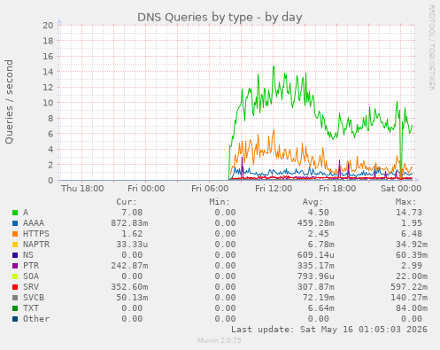Viewport: 440px width, 350px height.
Task: Click the A current value 7.08
Action: click(132, 213)
